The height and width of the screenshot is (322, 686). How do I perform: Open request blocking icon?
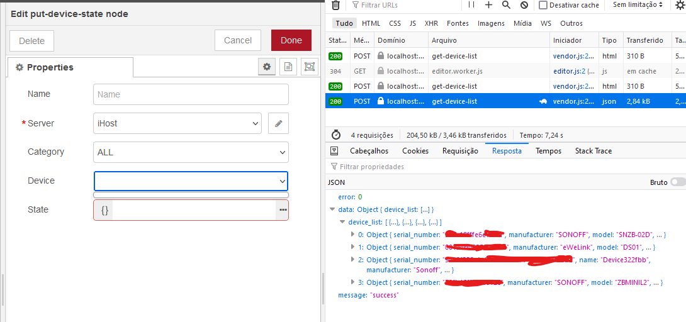[x=524, y=5]
